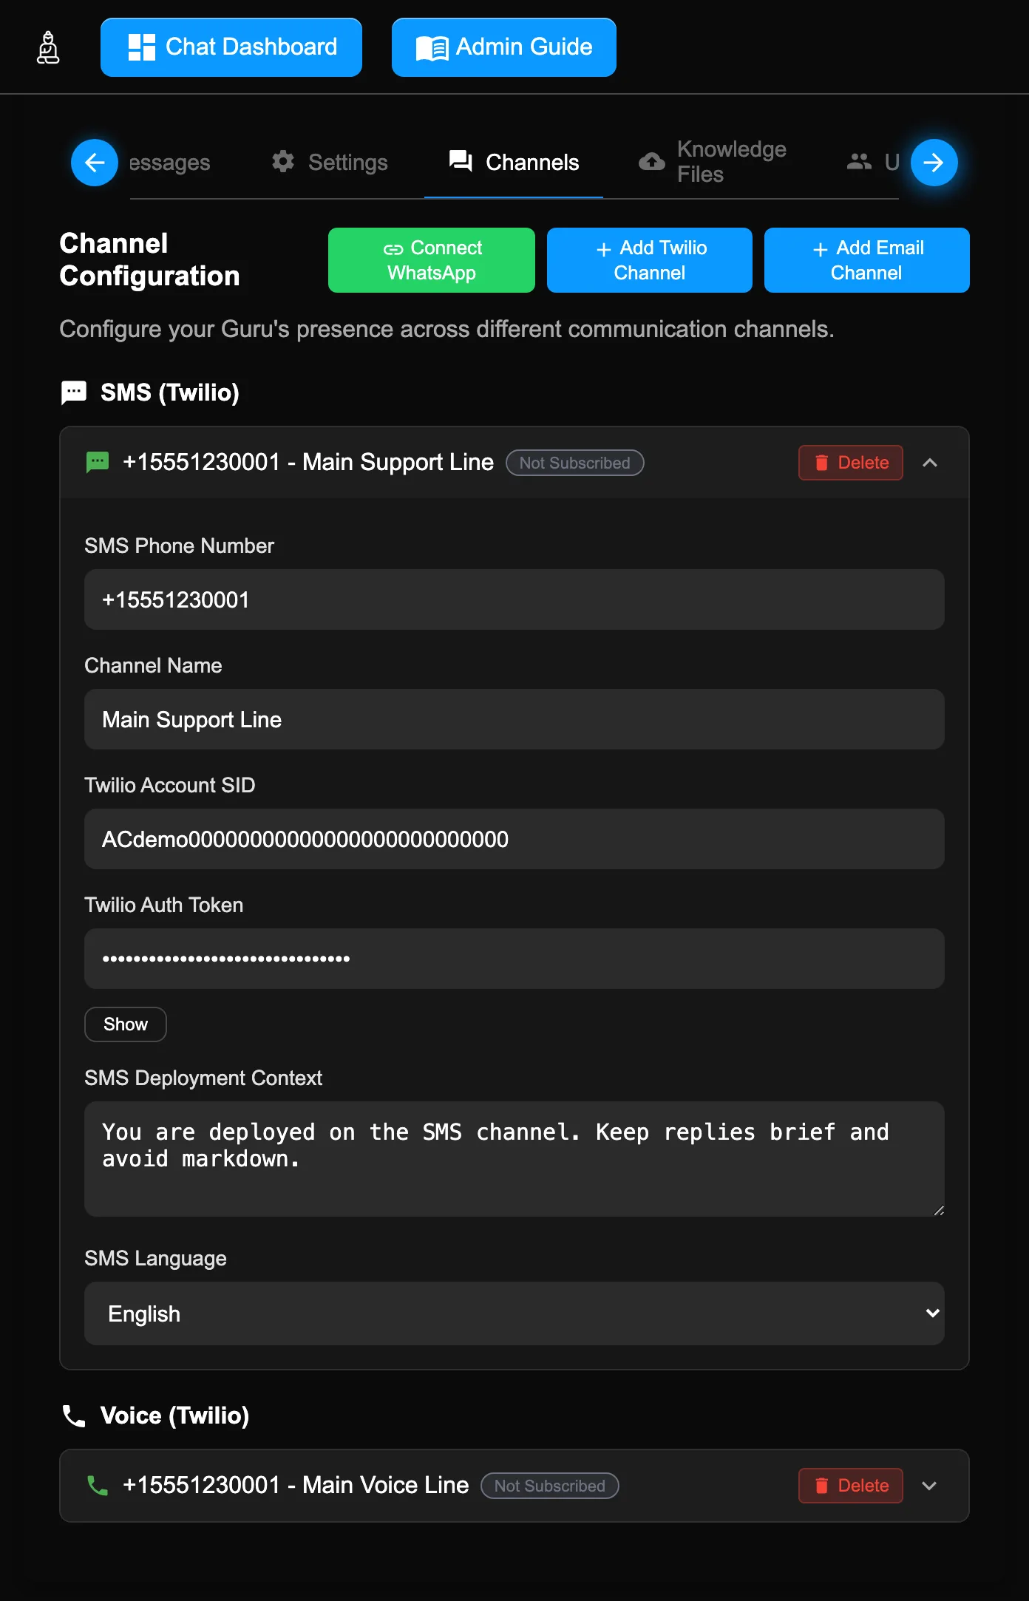Click the Knowledge Files cloud upload icon

(652, 162)
